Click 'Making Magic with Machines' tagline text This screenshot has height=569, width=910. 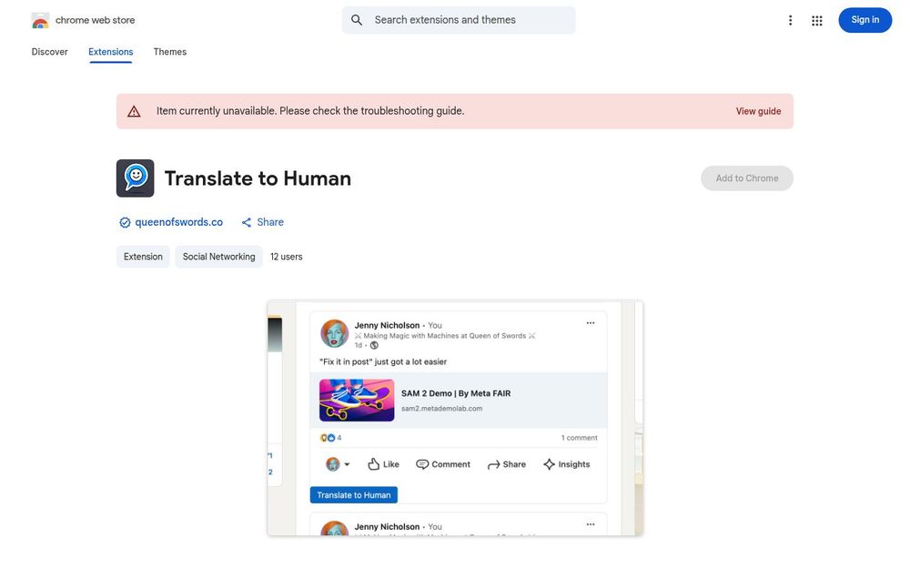(445, 336)
